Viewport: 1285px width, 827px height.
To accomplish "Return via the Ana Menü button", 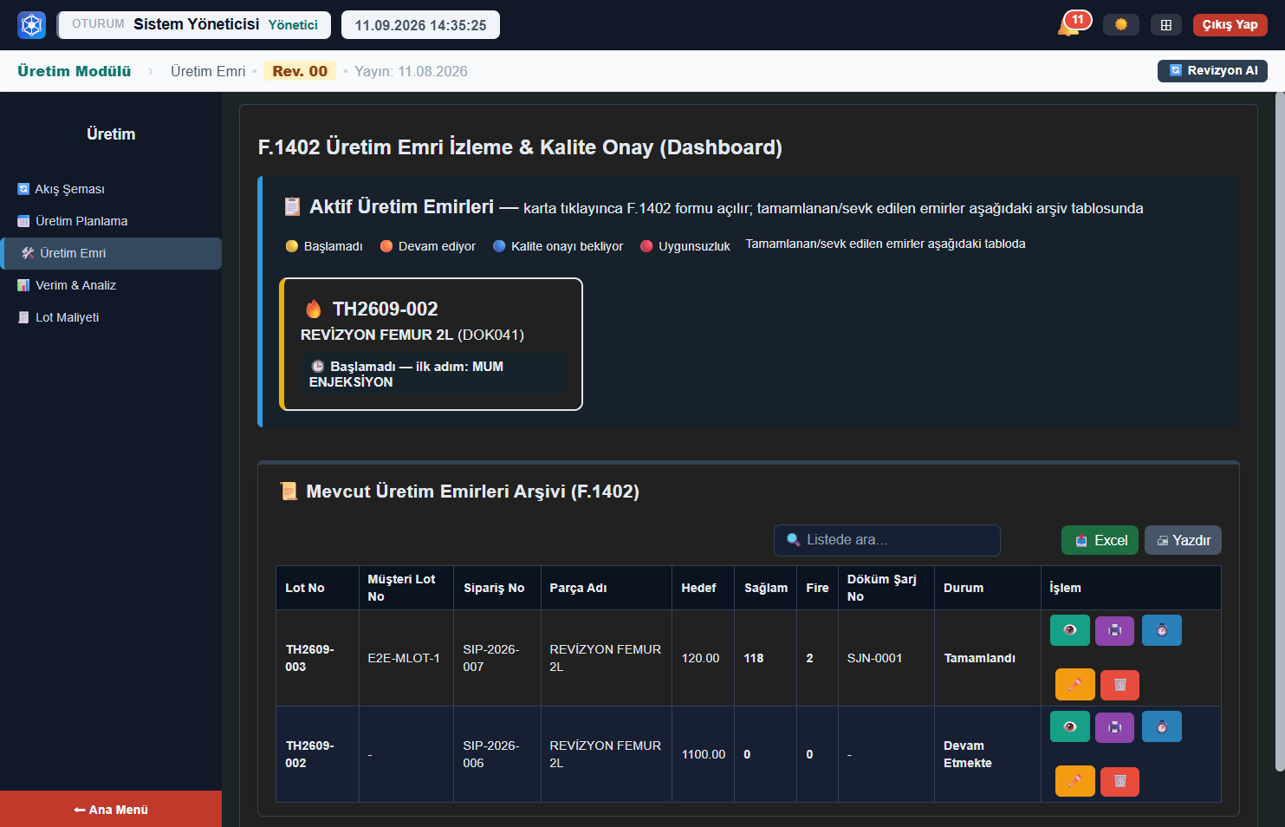I will point(111,809).
